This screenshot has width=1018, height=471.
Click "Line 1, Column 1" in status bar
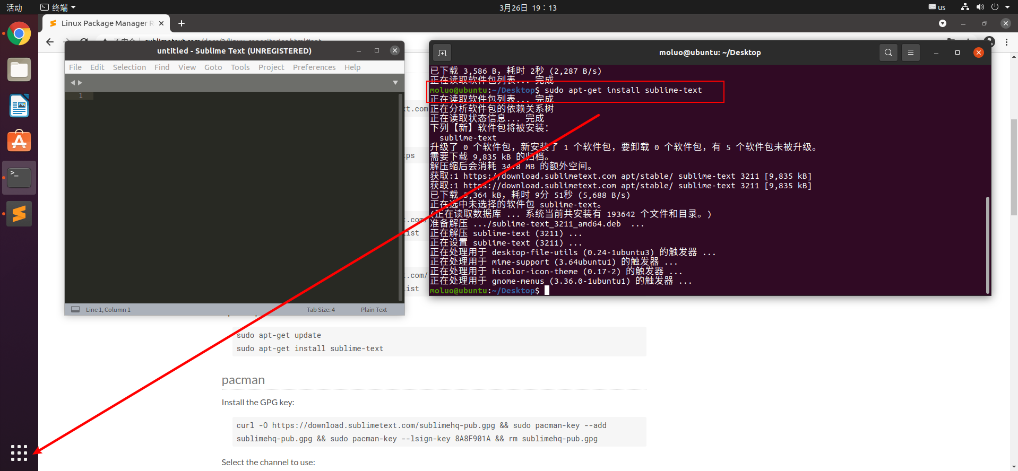[108, 310]
